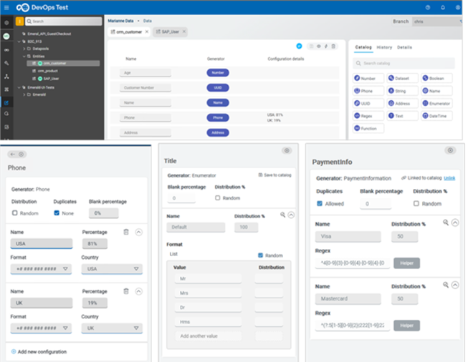Choose the DateTime generator in catalog
This screenshot has height=362, width=468.
[436, 116]
